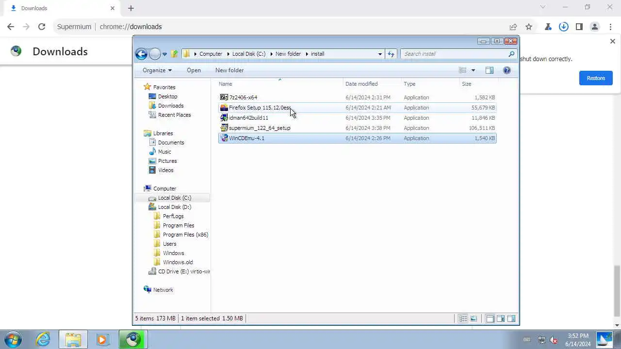Toggle the browser side panel icon
621x349 pixels.
[x=579, y=27]
